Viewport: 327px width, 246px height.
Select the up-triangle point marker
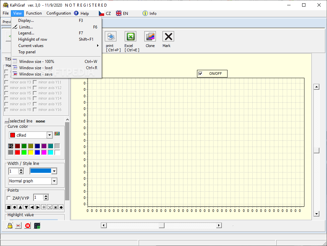pyautogui.click(x=20, y=207)
